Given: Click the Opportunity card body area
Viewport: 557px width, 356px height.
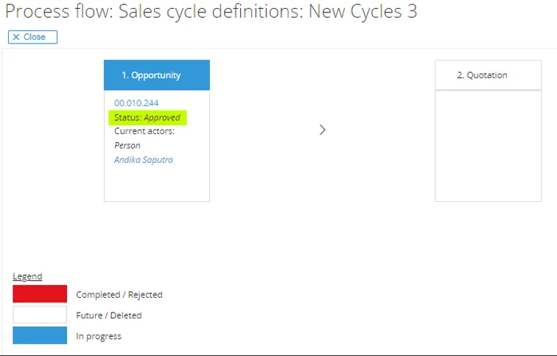Looking at the screenshot, I should [x=157, y=183].
